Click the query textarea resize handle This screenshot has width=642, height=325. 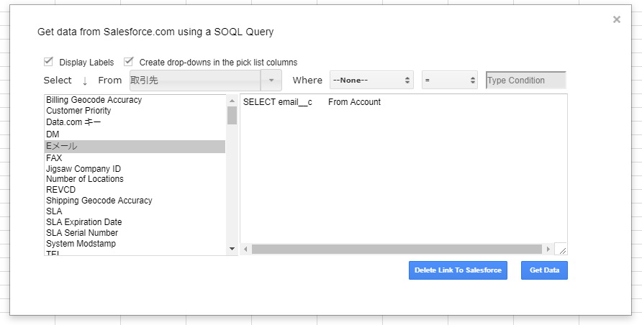(x=562, y=250)
